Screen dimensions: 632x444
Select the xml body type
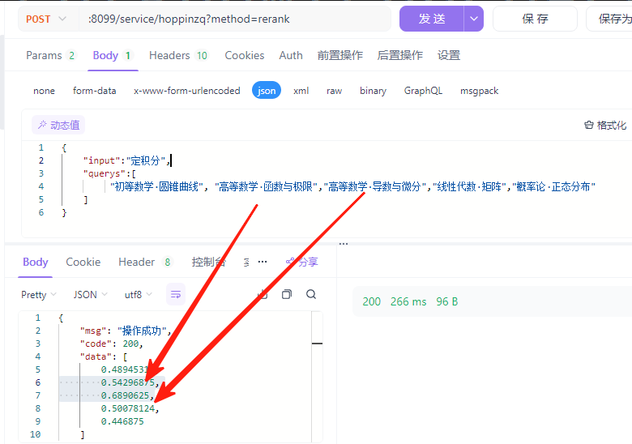[x=301, y=91]
